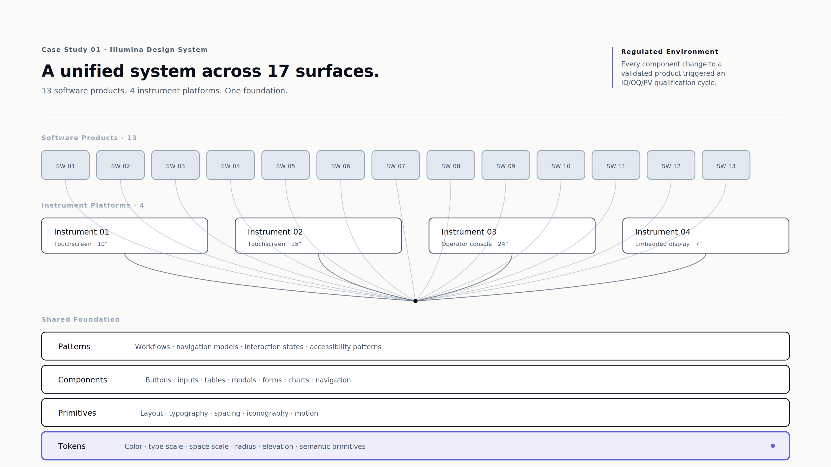Open the Instrument 01 touchscreen 10" card

pyautogui.click(x=125, y=236)
